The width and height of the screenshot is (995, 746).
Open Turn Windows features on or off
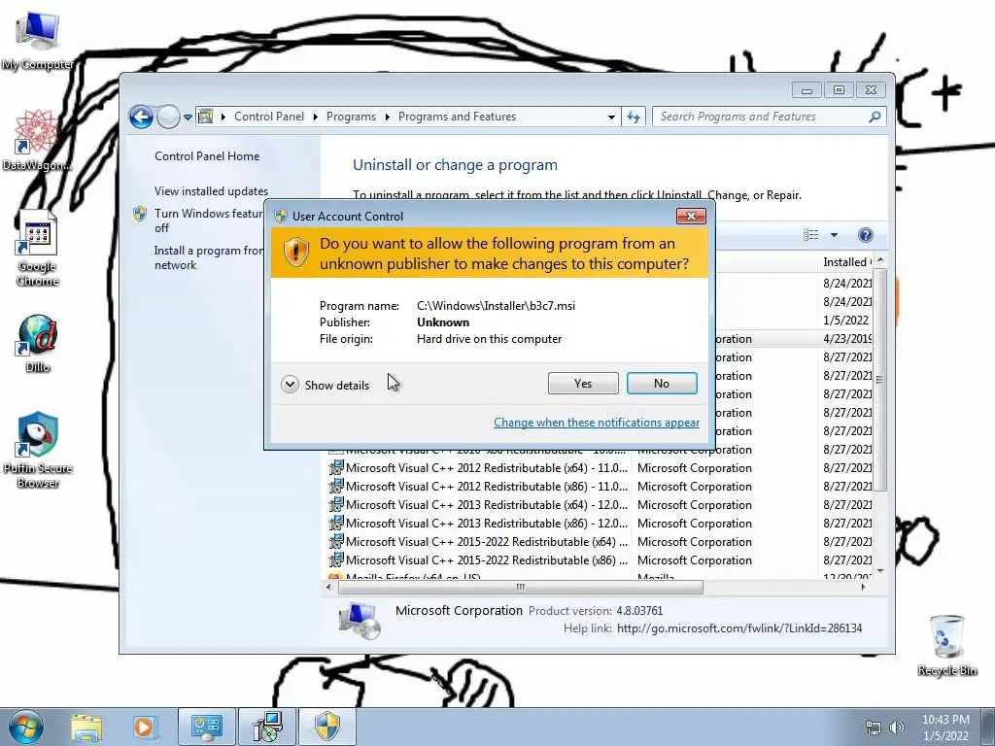(208, 220)
